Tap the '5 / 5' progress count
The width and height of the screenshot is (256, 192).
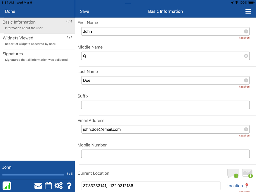pos(70,174)
